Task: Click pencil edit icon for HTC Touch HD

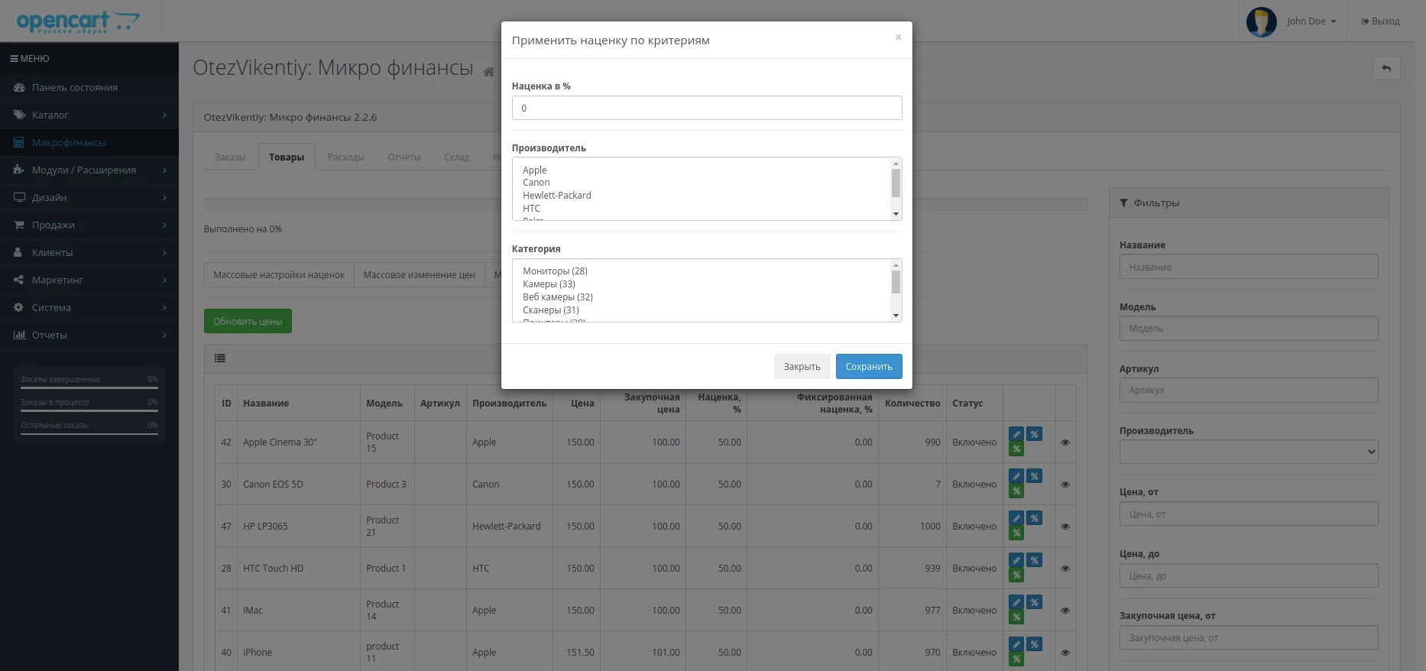Action: pos(1016,560)
